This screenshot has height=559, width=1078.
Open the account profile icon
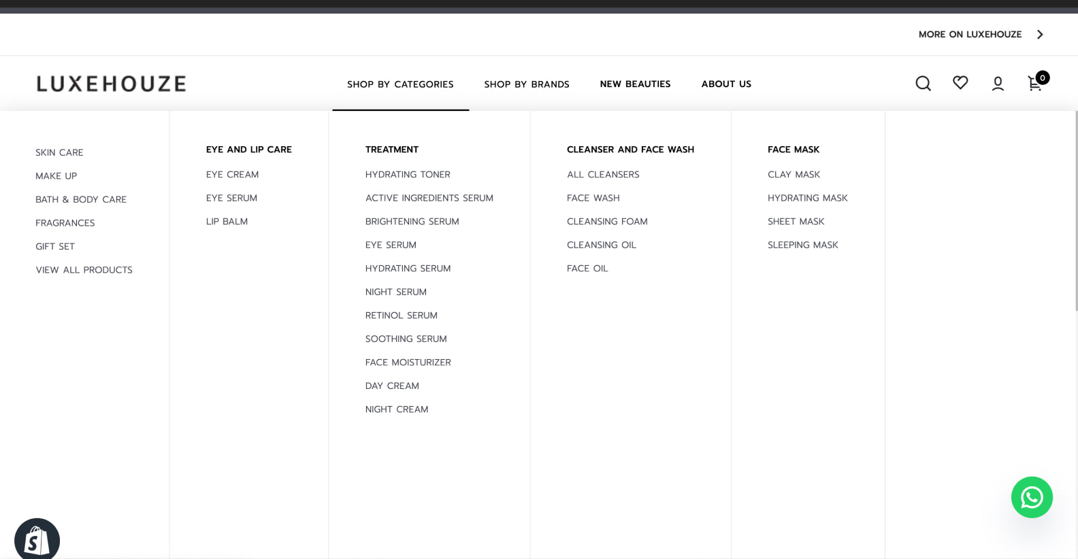point(998,83)
